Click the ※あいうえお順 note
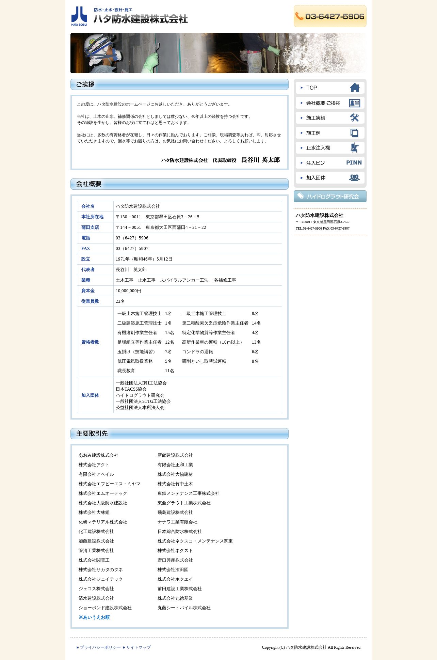The width and height of the screenshot is (437, 660). tap(94, 617)
